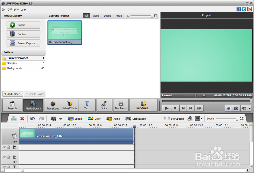Open the Media Library section
This screenshot has height=173, width=254.
click(33, 105)
